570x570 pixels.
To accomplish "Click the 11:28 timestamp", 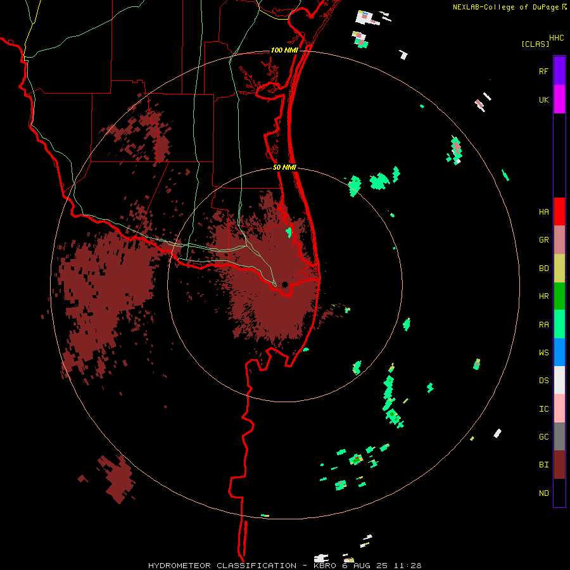I will (408, 566).
